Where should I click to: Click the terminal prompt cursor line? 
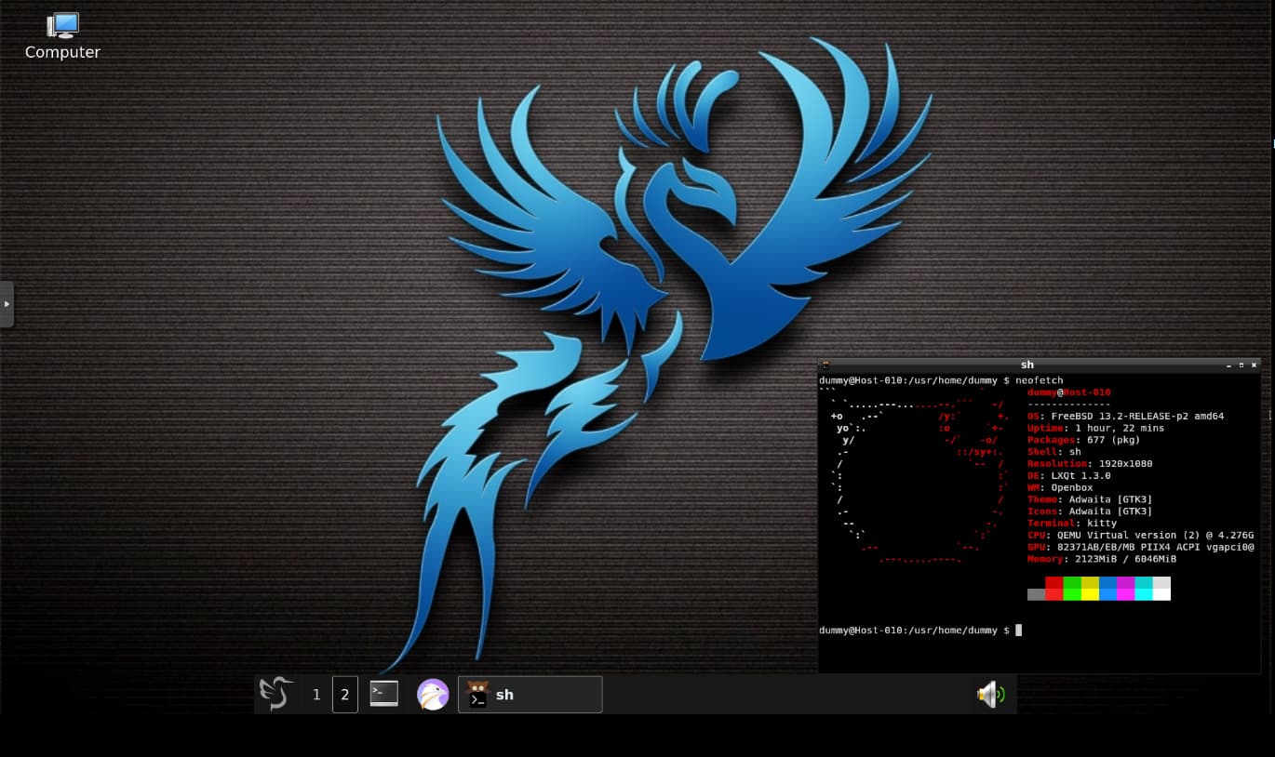1018,631
